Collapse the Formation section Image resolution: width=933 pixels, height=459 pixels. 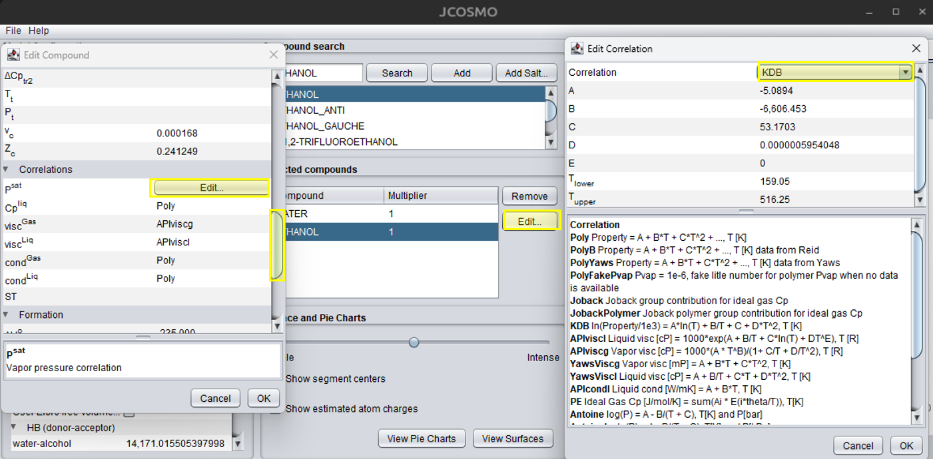(6, 315)
